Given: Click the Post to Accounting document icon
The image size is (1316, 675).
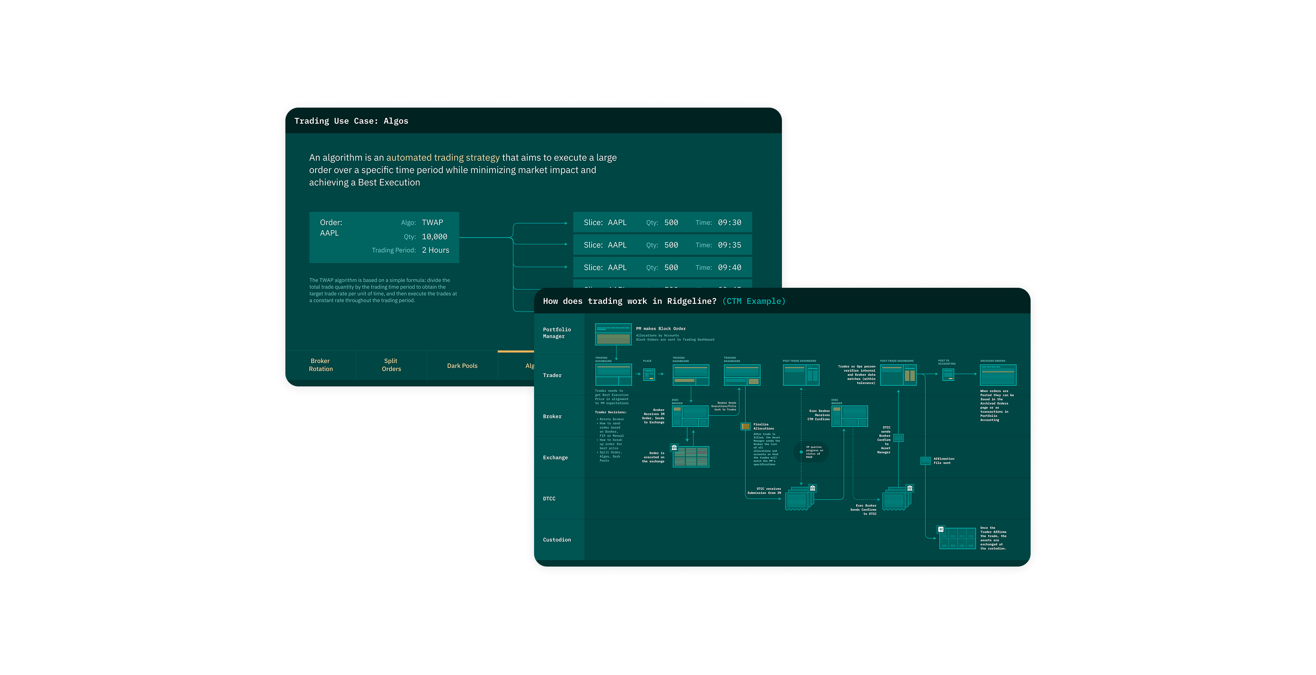Looking at the screenshot, I should click(x=948, y=375).
